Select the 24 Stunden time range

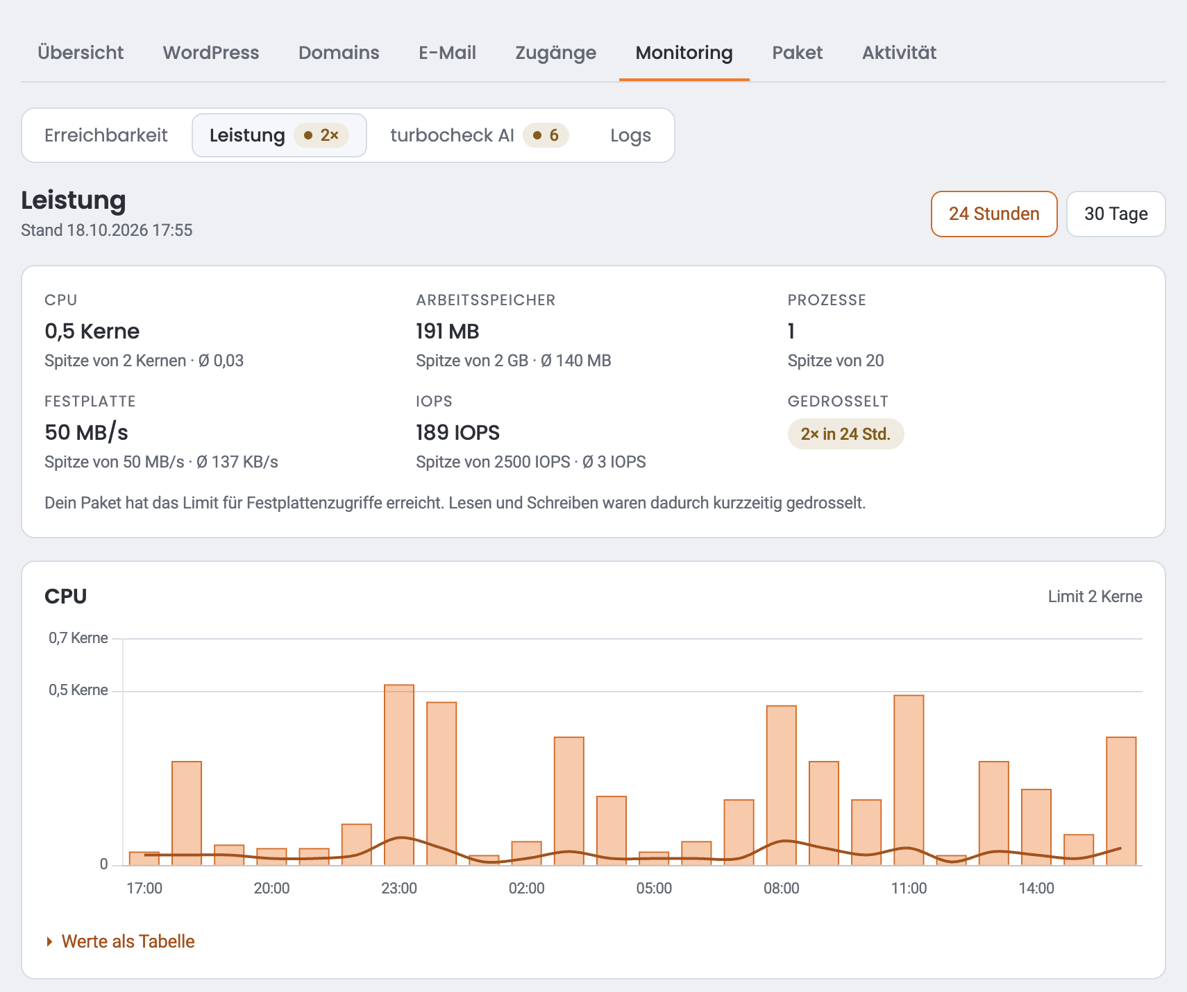[x=994, y=214]
